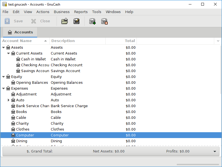Click the Edit Account pencil icon
Image resolution: width=222 pixels, height=167 pixels.
pyautogui.click(x=76, y=21)
